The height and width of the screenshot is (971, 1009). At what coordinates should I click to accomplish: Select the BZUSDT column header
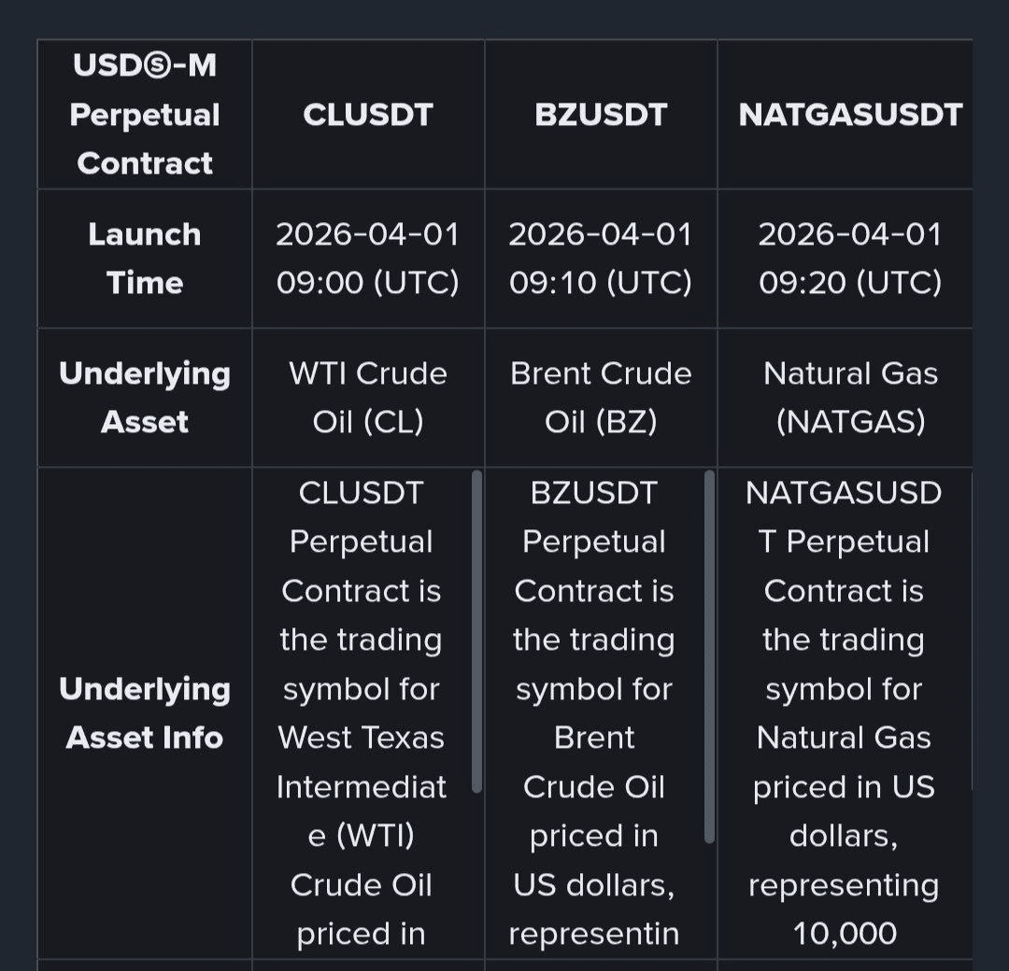pyautogui.click(x=601, y=115)
